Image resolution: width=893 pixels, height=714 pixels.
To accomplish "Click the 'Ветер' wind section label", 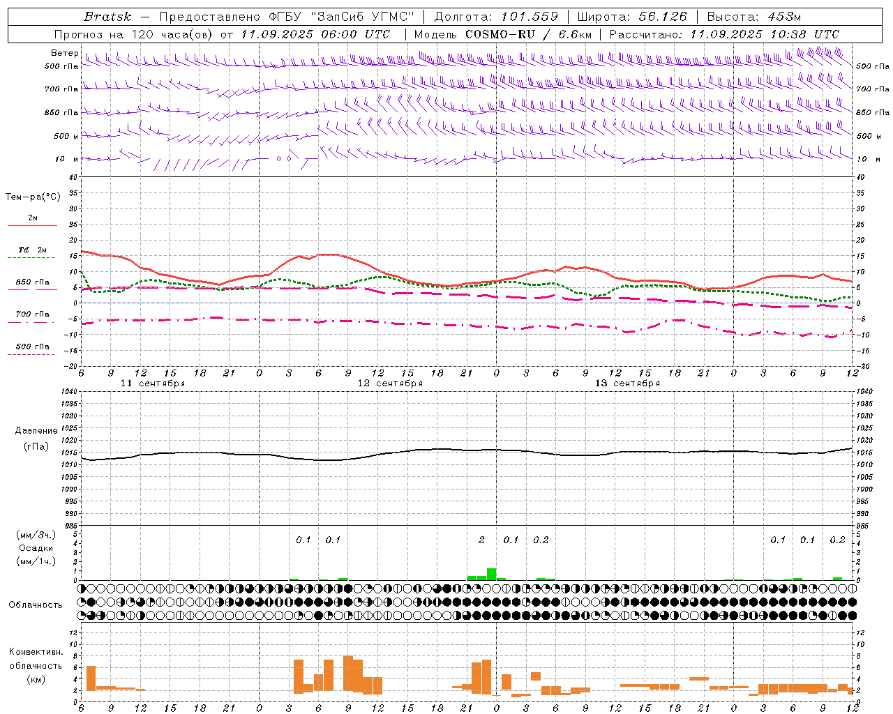I will coord(64,53).
